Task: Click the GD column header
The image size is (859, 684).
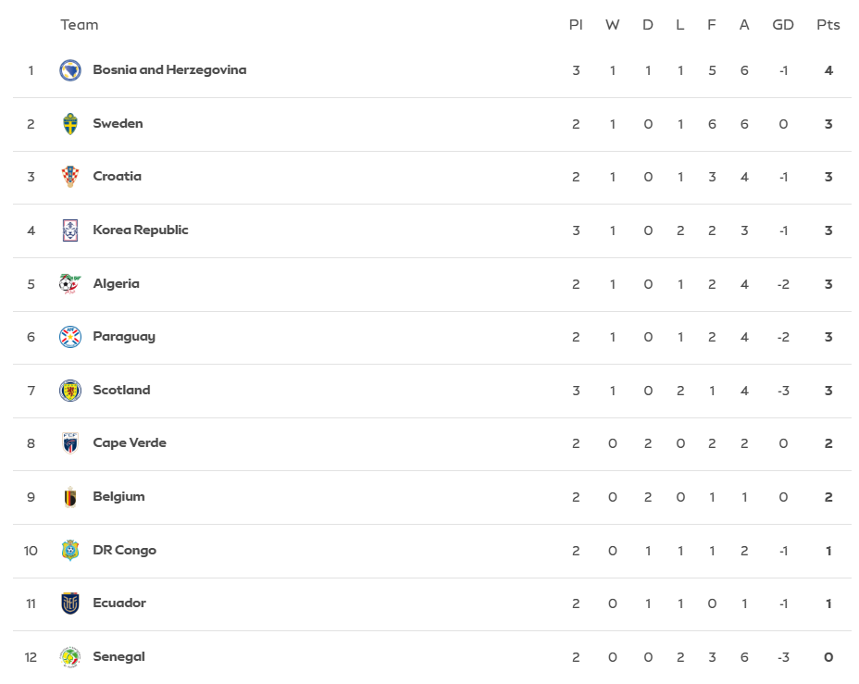Action: (783, 25)
